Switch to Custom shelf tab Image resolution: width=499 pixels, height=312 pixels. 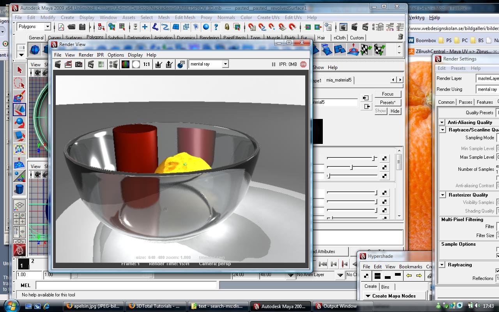(x=357, y=38)
